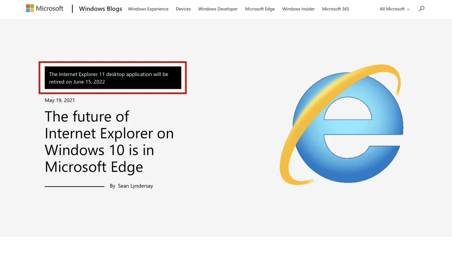Image resolution: width=452 pixels, height=254 pixels.
Task: Switch to the Microsoft Edge nav tab
Action: (x=260, y=9)
